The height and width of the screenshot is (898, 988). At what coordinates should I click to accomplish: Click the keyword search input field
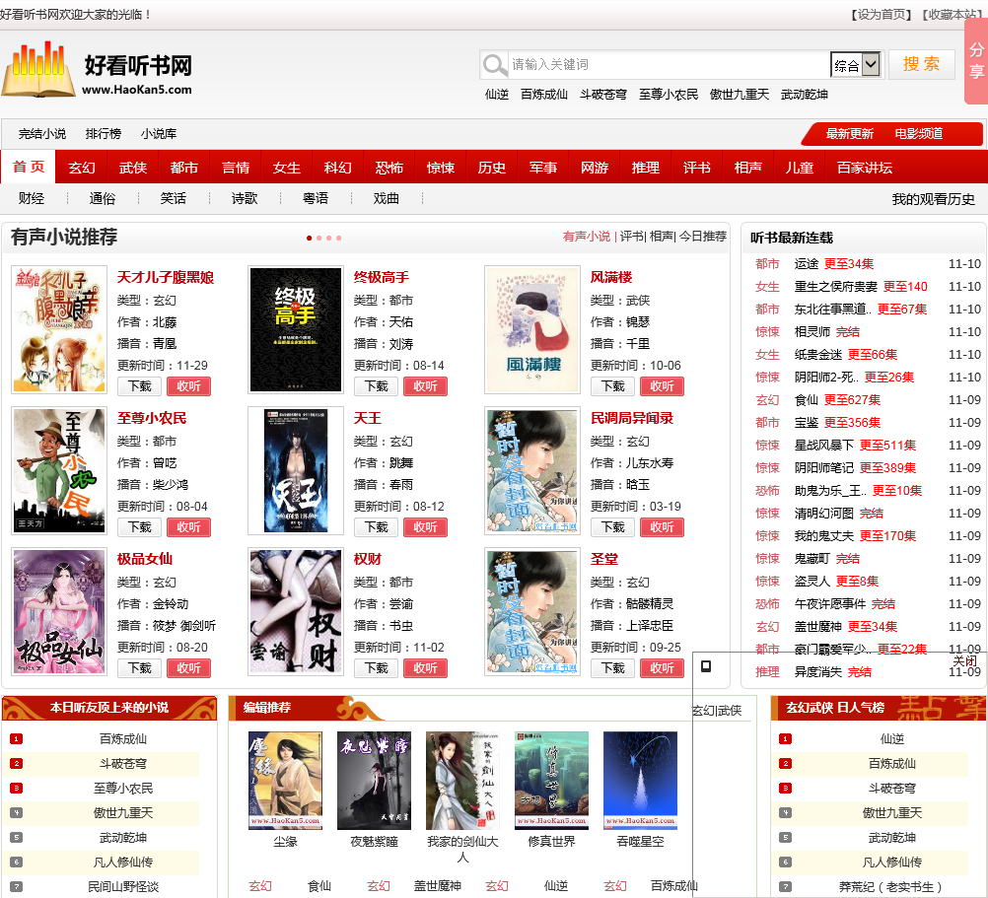point(668,64)
